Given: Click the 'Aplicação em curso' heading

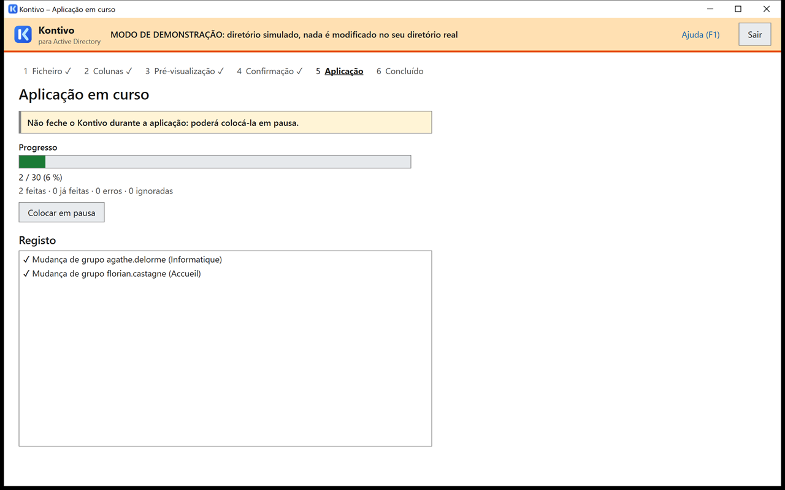Looking at the screenshot, I should point(84,95).
